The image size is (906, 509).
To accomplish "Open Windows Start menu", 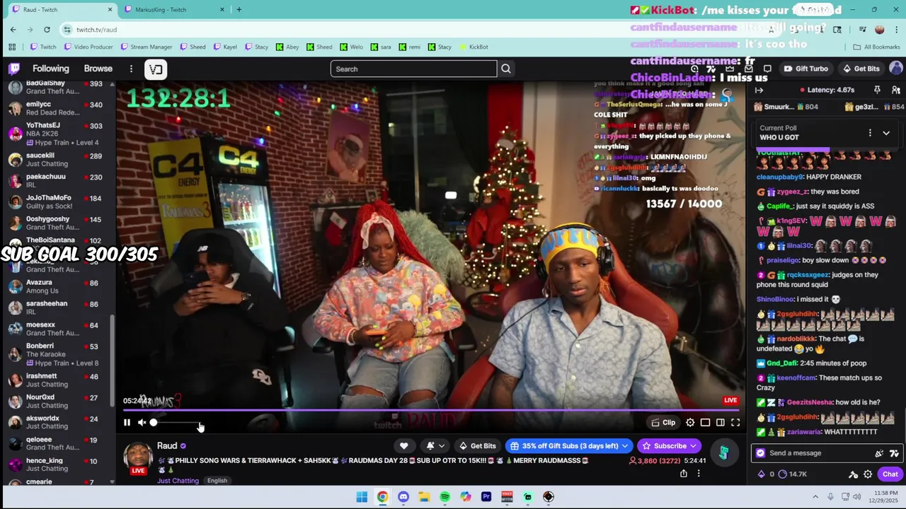I will (x=362, y=497).
